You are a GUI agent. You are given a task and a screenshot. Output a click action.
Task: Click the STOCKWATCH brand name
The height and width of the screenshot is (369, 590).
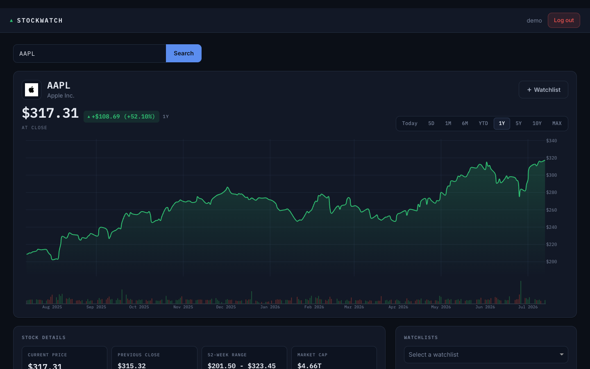[40, 20]
